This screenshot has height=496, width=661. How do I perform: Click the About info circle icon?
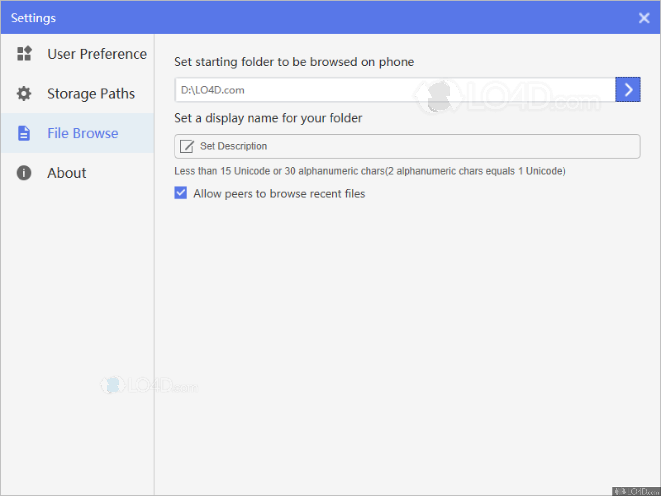tap(24, 173)
